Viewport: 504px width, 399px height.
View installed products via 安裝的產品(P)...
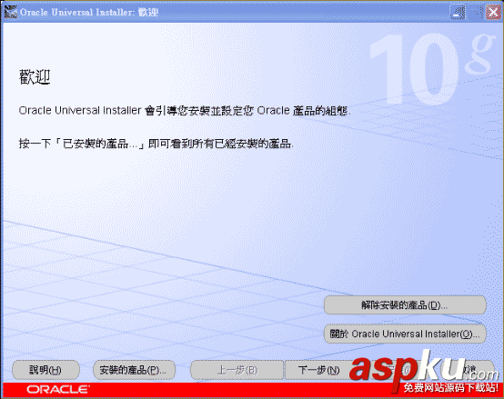tap(134, 370)
